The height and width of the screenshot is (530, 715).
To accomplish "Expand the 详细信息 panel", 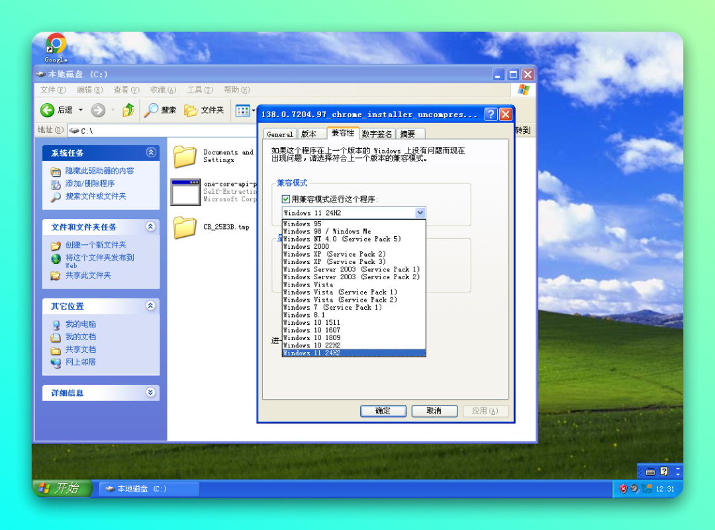I will tap(150, 392).
